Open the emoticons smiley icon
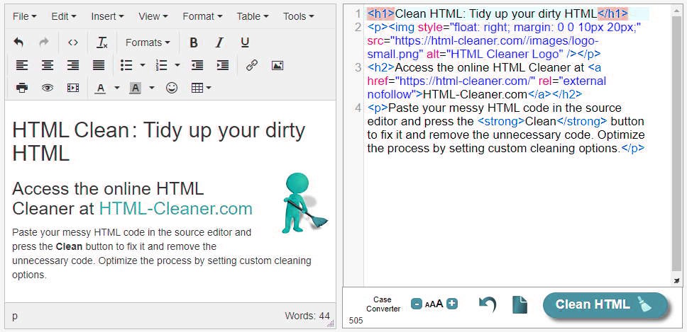 click(x=172, y=88)
